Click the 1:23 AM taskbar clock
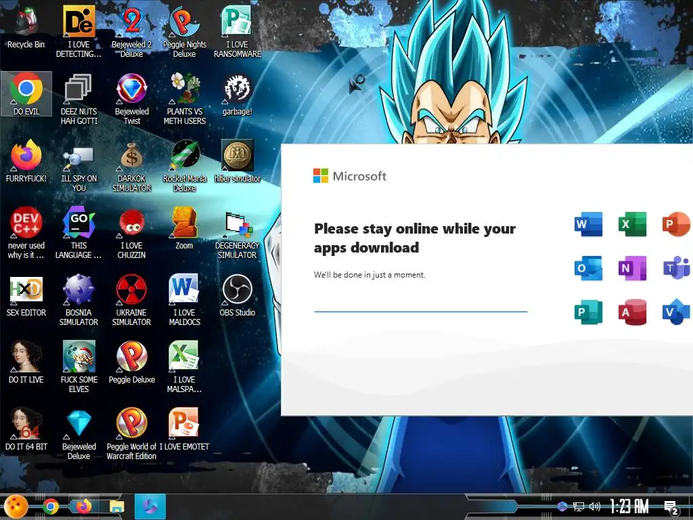The width and height of the screenshot is (693, 520). 629,506
